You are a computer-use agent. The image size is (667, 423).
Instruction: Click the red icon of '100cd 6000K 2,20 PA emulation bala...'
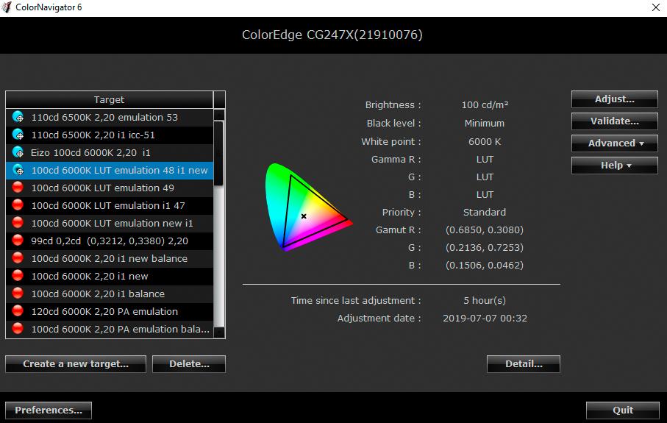pyautogui.click(x=18, y=329)
